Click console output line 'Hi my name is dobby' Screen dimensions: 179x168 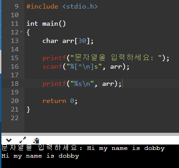pos(40,156)
